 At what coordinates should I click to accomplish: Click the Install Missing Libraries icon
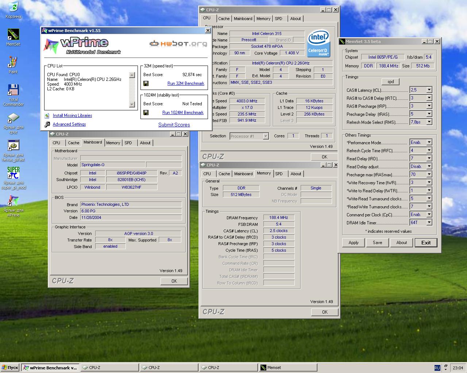[x=47, y=115]
